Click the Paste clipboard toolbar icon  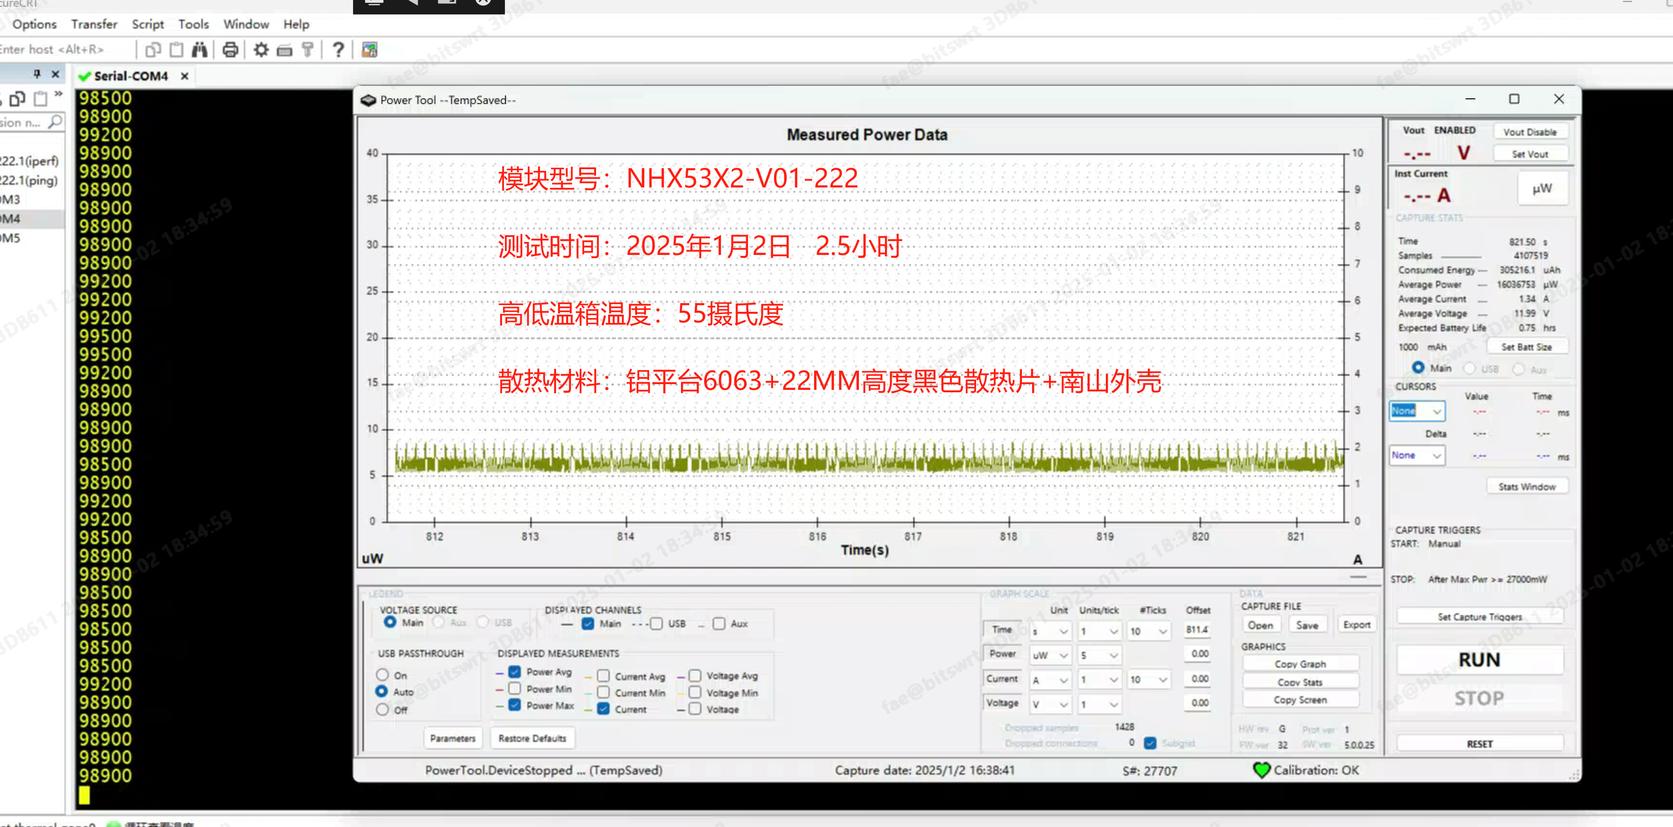pyautogui.click(x=176, y=50)
